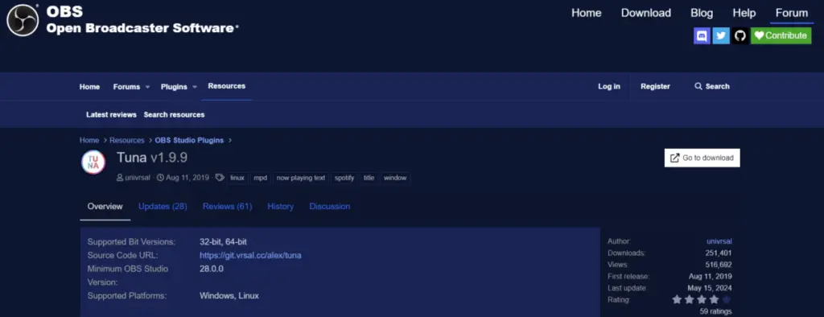Viewport: 824px width, 317px height.
Task: Switch to the Discussion tab
Action: tap(329, 207)
